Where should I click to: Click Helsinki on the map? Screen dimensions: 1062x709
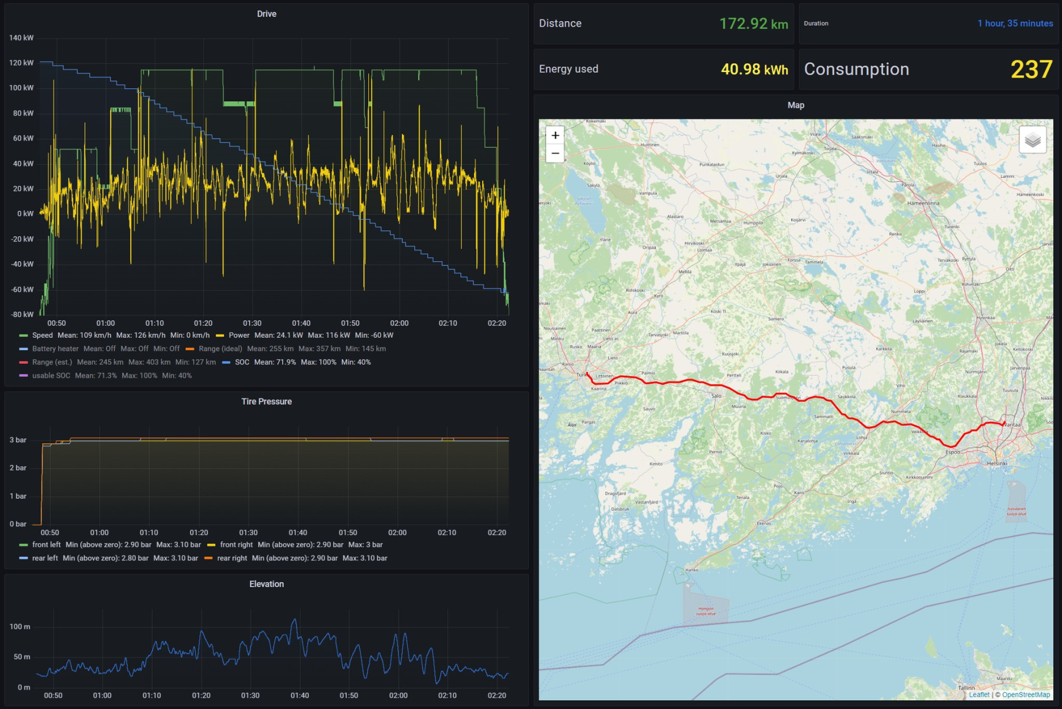pos(997,463)
